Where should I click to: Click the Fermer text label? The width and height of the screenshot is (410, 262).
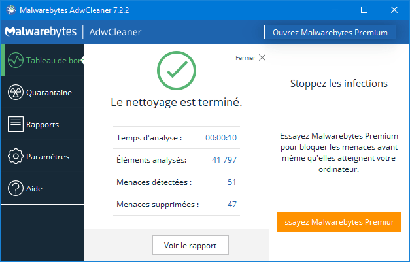(245, 57)
